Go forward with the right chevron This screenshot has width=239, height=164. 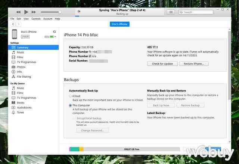(19, 24)
